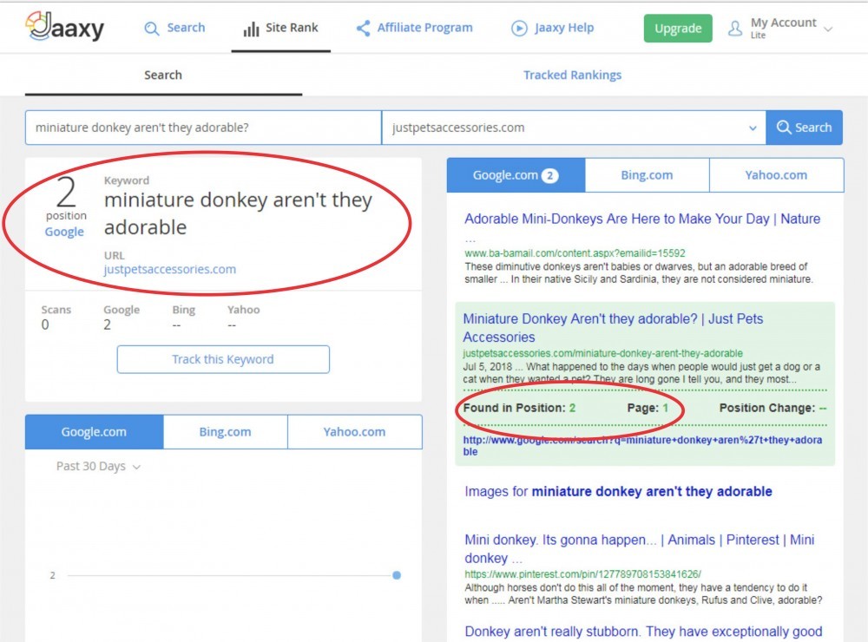Image resolution: width=868 pixels, height=642 pixels.
Task: Click the magnifier icon beside the top Search menu
Action: pyautogui.click(x=152, y=29)
